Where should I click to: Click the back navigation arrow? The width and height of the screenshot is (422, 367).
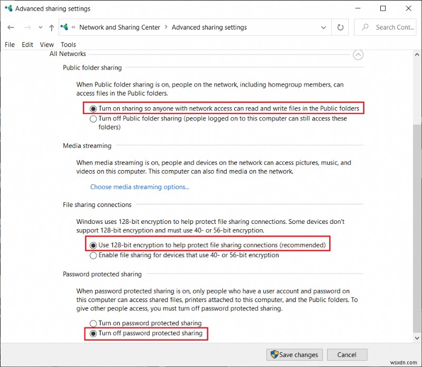click(11, 27)
